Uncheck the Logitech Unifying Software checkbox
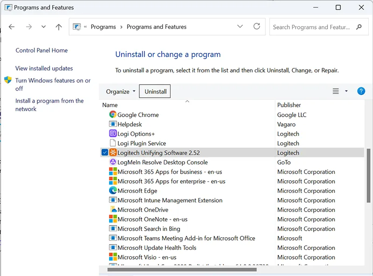The height and width of the screenshot is (276, 373). 104,153
